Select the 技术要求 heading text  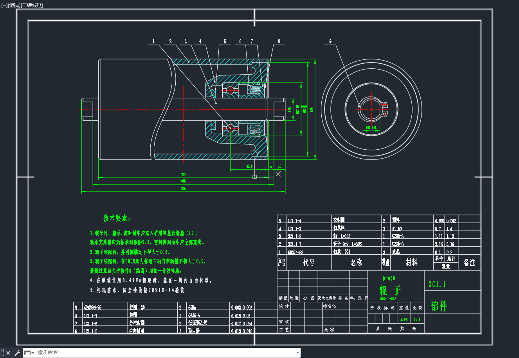117,218
